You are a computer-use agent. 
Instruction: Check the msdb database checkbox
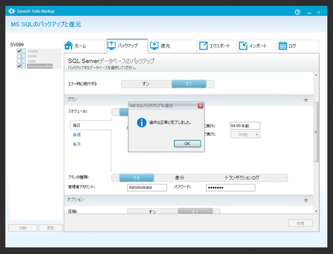click(19, 61)
